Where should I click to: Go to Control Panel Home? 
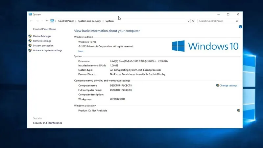click(x=44, y=29)
